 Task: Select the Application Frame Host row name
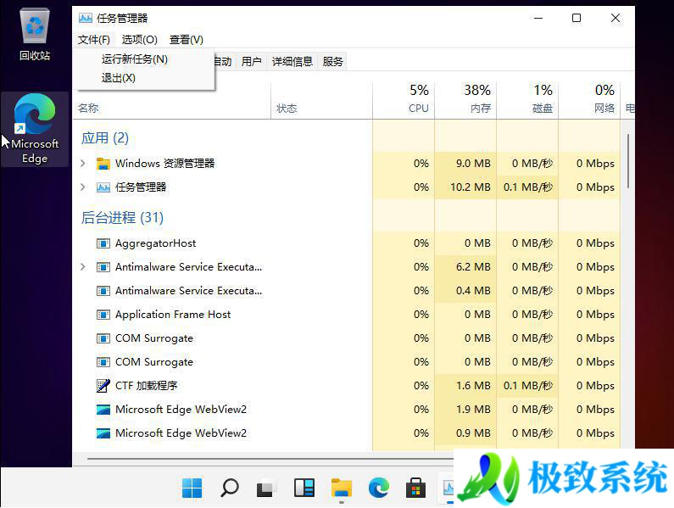(173, 315)
